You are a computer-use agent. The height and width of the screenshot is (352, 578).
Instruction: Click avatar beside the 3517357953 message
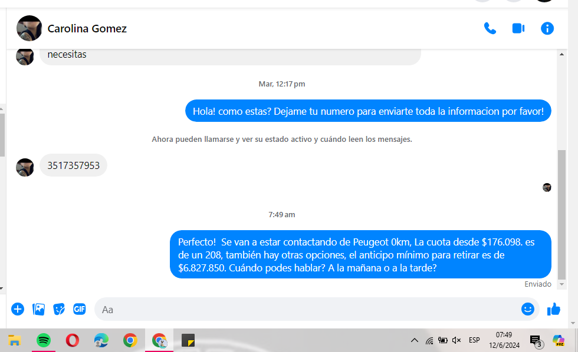tap(25, 167)
